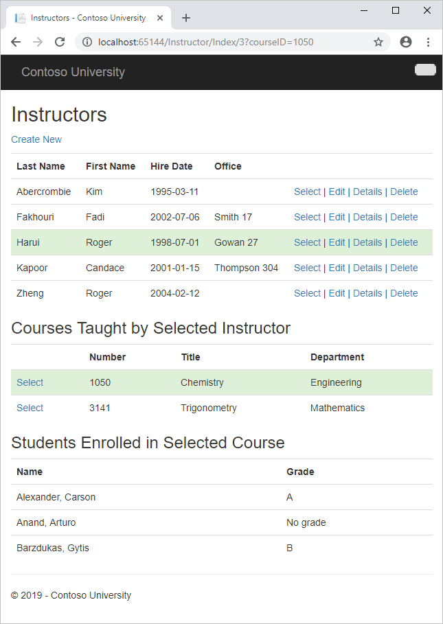Screen dimensions: 443x624
Task: Delete the Roger Zheng record
Action: tap(404, 293)
